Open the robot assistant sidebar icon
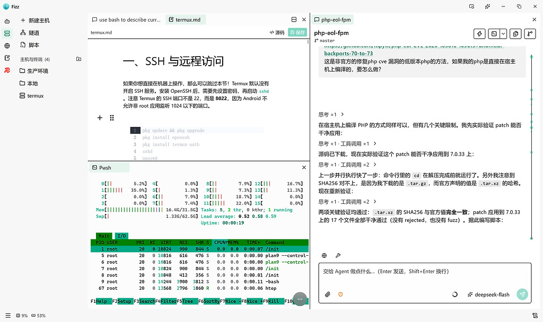This screenshot has height=322, width=543. click(7, 21)
